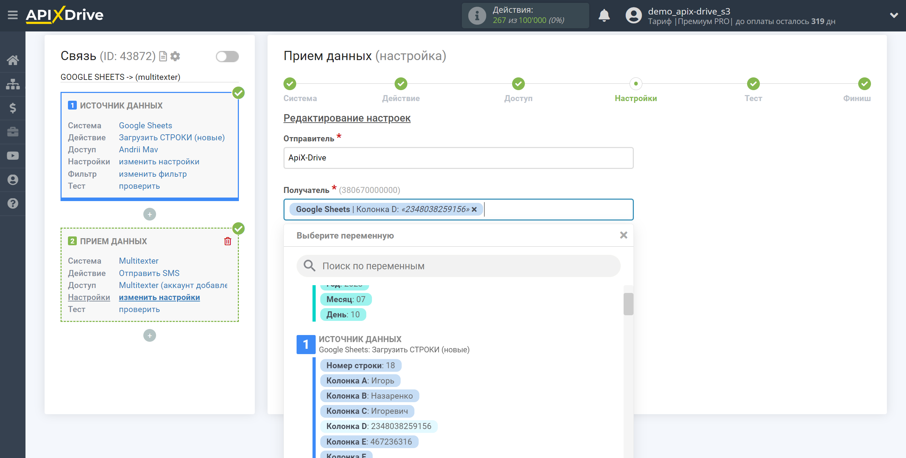Image resolution: width=906 pixels, height=458 pixels.
Task: Select Колонка D: 2348038259156 variable
Action: (379, 426)
